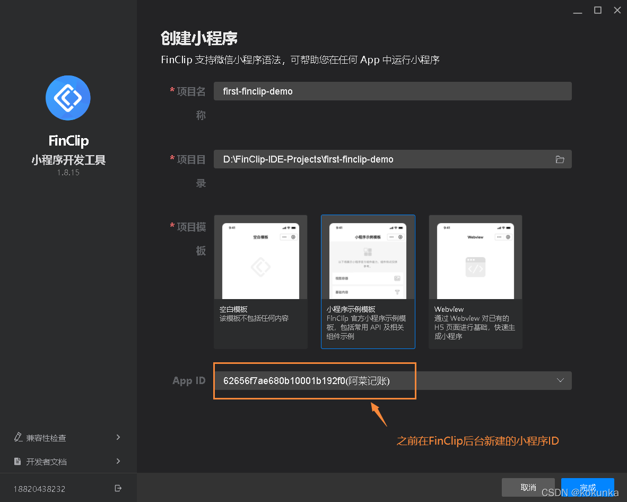Click the highlighted App ID field showing 阿菜记账
This screenshot has height=502, width=627.
click(x=314, y=380)
